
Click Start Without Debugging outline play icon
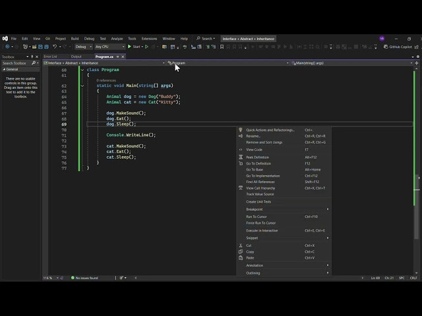(146, 47)
